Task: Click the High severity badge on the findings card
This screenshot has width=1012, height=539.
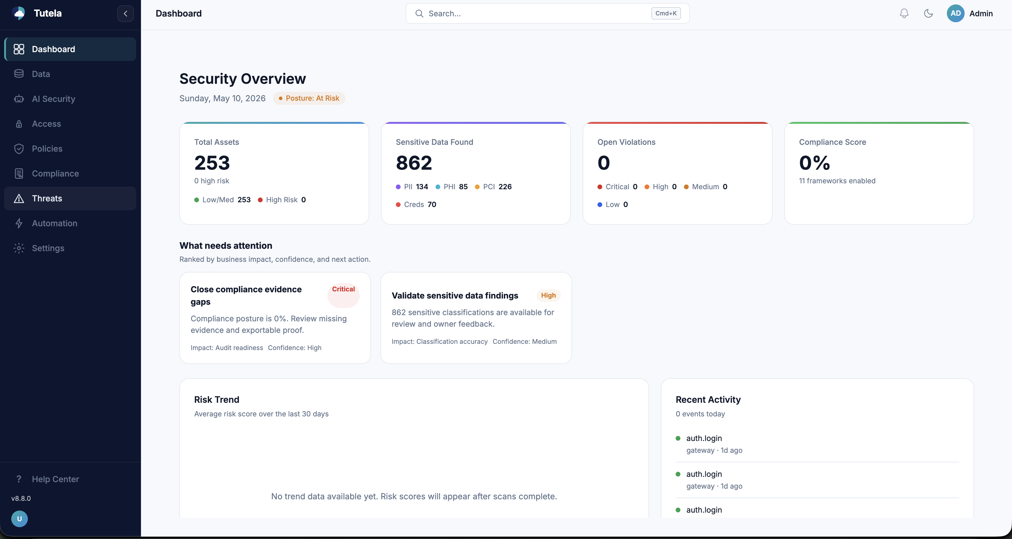Action: pos(548,296)
